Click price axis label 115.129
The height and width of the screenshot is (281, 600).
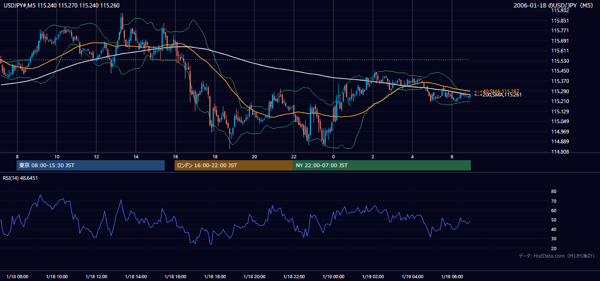point(560,111)
